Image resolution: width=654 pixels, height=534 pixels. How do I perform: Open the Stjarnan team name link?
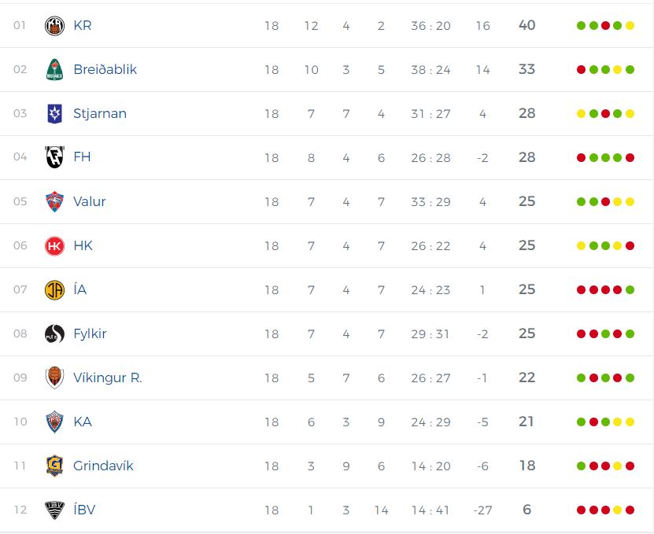coord(100,113)
